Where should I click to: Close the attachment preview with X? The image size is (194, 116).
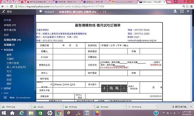click(x=188, y=11)
